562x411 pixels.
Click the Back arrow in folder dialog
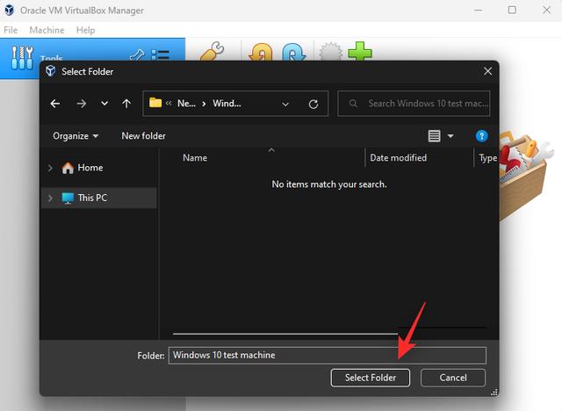tap(55, 104)
